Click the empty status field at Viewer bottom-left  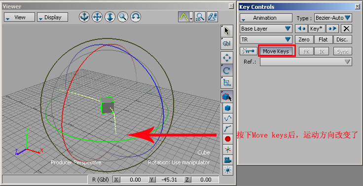coord(45,179)
